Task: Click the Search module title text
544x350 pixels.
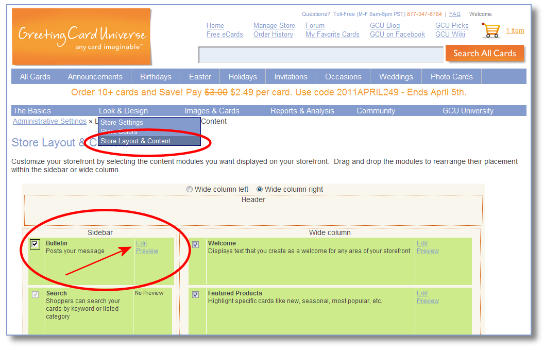Action: click(57, 293)
